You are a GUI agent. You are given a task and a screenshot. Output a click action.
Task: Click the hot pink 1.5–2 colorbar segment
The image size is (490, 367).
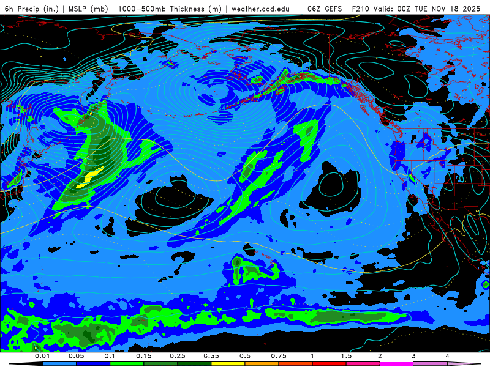click(x=363, y=364)
